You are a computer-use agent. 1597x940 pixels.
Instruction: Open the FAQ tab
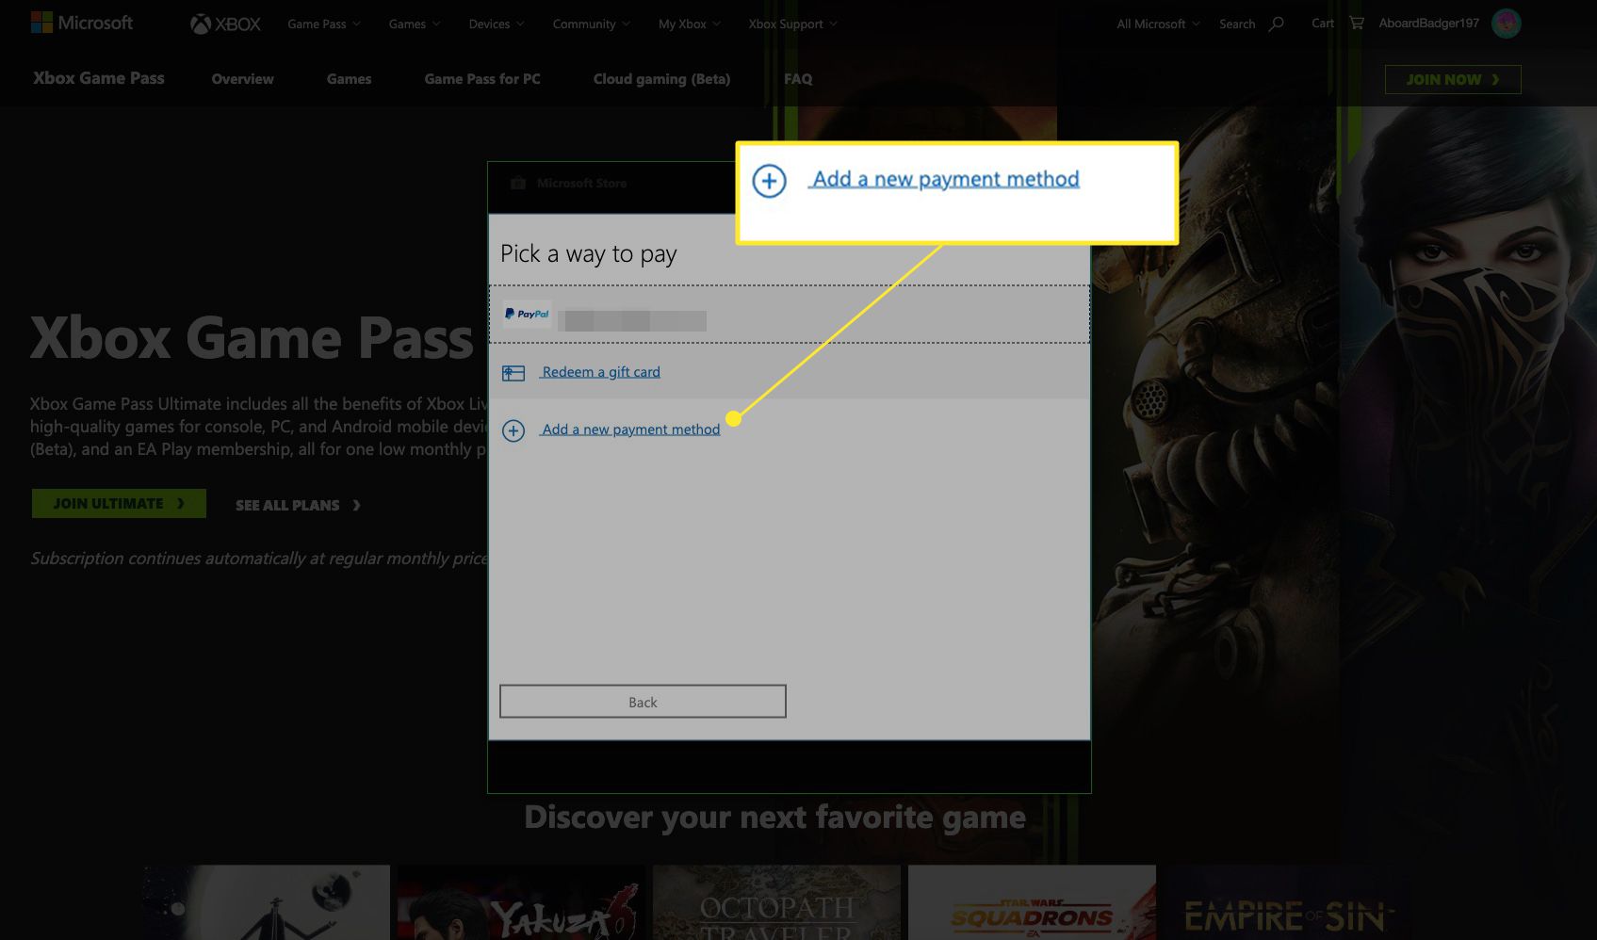tap(798, 79)
